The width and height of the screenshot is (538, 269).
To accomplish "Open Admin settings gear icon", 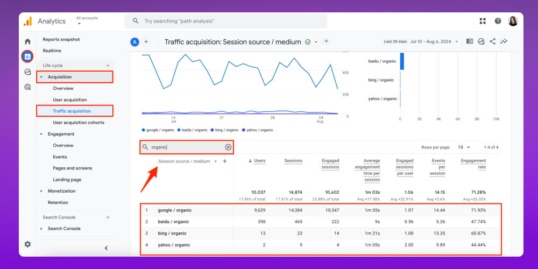I will click(x=27, y=244).
